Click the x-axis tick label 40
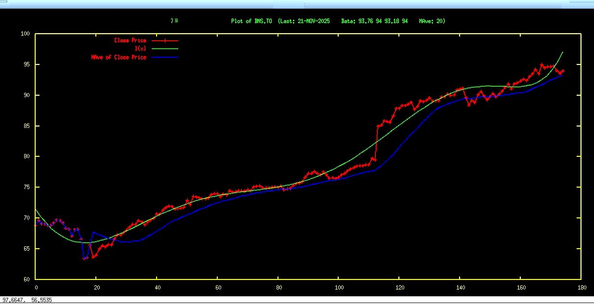The width and height of the screenshot is (594, 304). tap(157, 287)
